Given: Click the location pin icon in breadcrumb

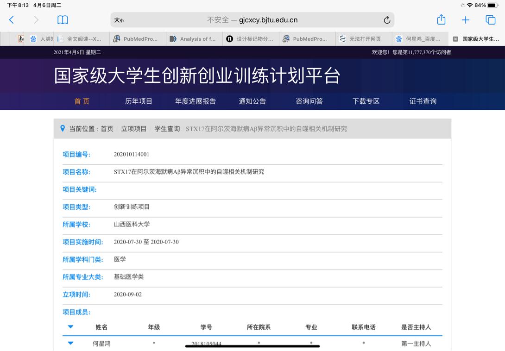Looking at the screenshot, I should pyautogui.click(x=63, y=128).
